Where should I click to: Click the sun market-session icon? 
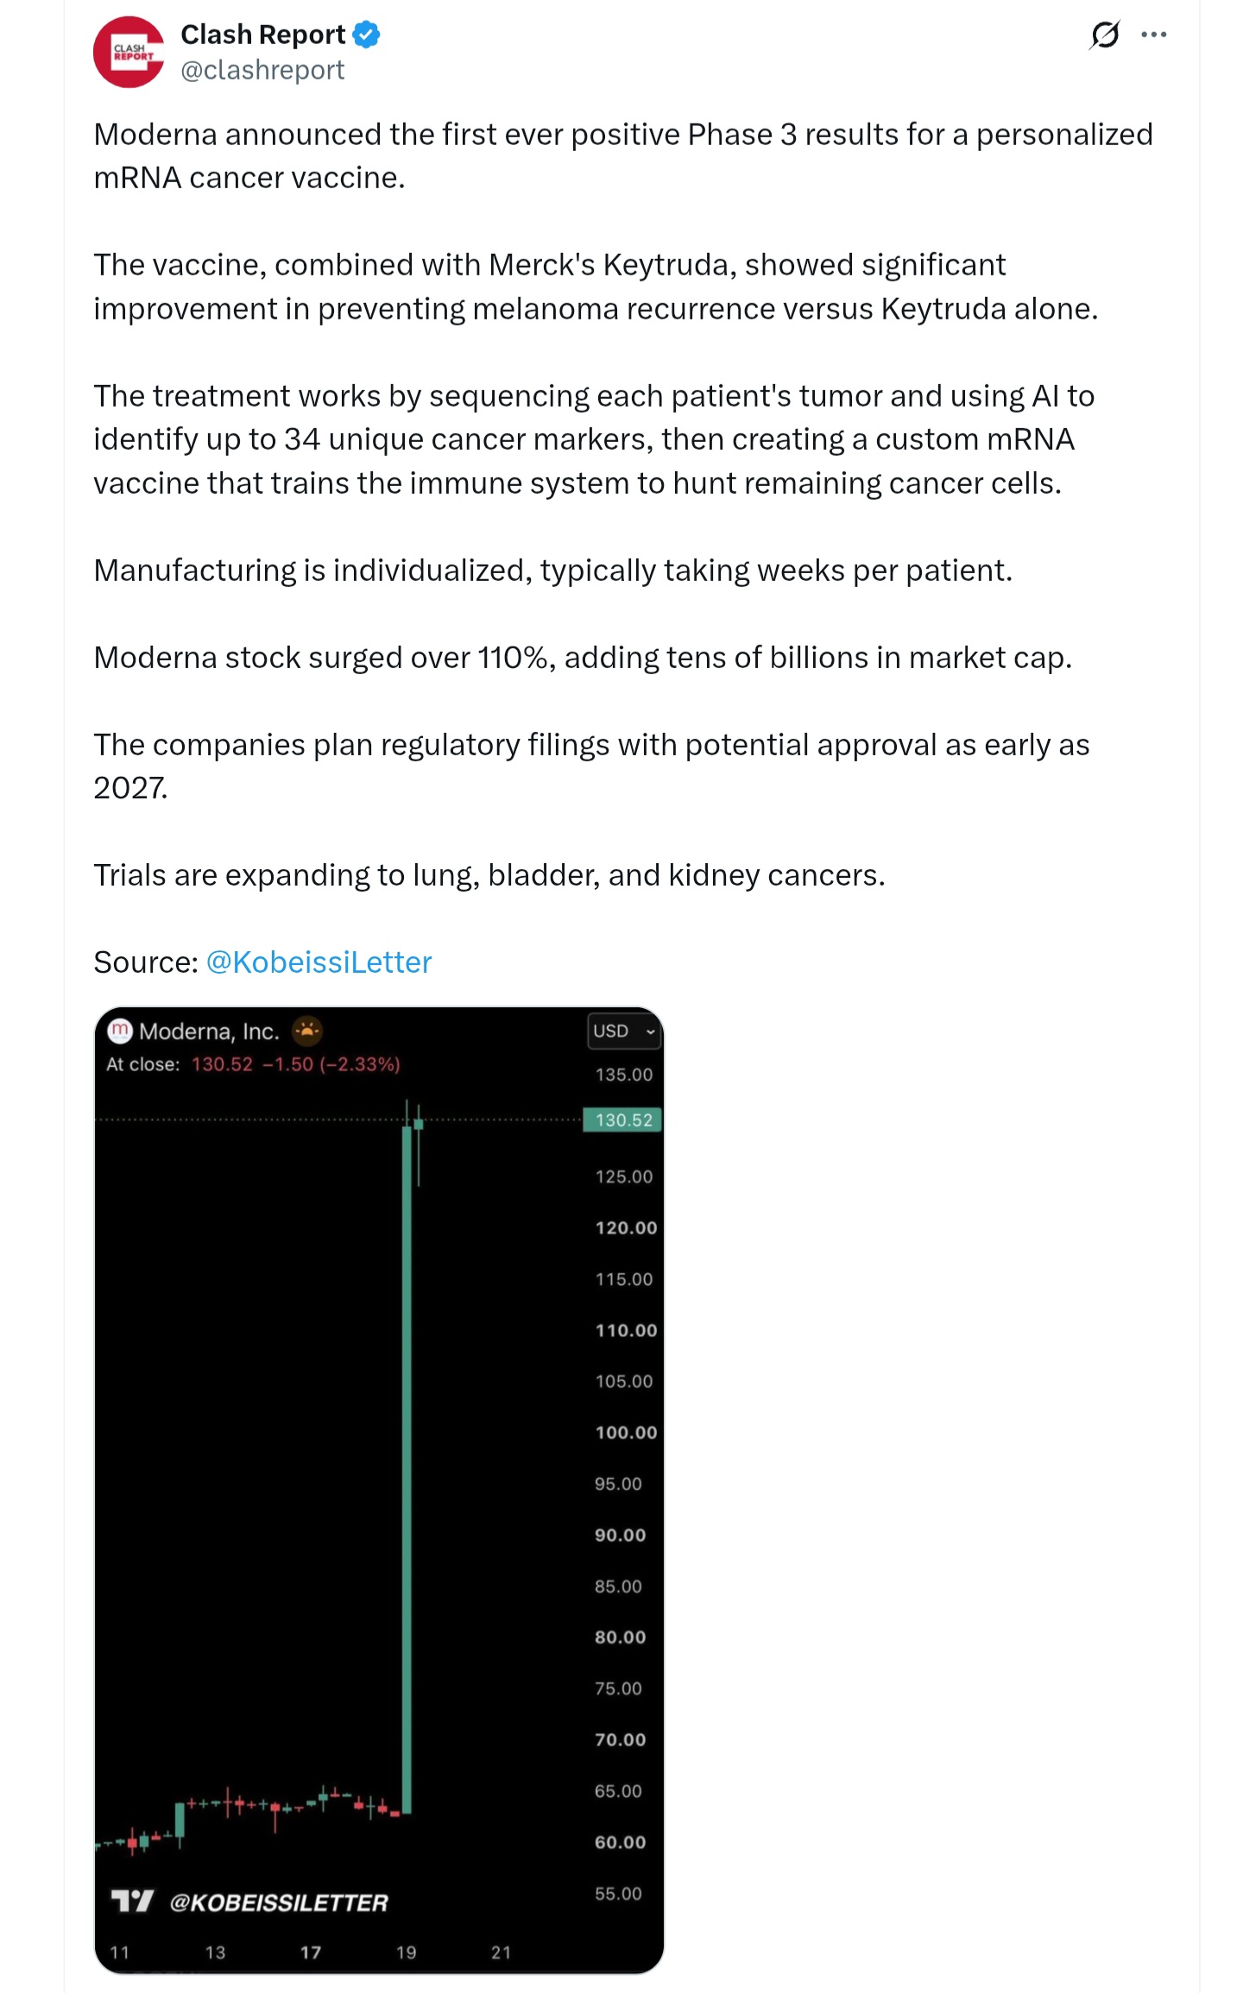click(x=306, y=1030)
